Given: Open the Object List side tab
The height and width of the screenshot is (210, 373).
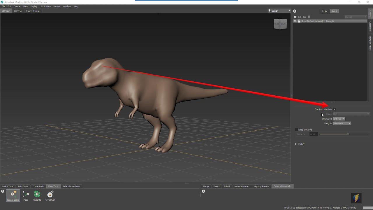Looking at the screenshot, I should pyautogui.click(x=370, y=27).
